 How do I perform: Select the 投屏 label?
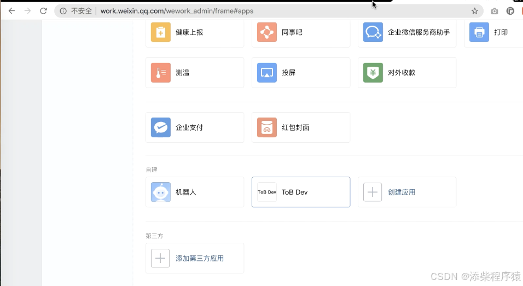(288, 73)
